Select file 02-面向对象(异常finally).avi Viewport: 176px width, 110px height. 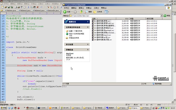point(104,23)
